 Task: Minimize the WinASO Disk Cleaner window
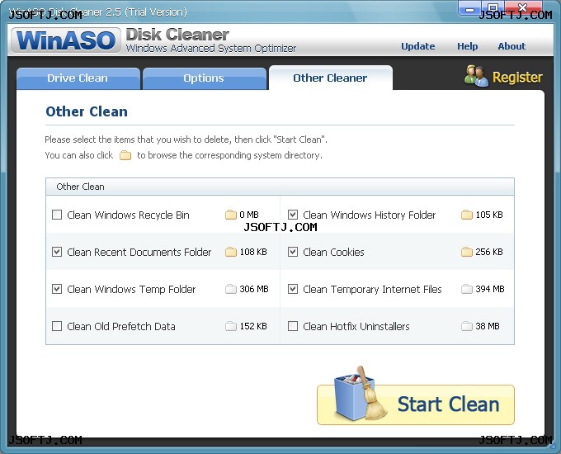(x=469, y=8)
